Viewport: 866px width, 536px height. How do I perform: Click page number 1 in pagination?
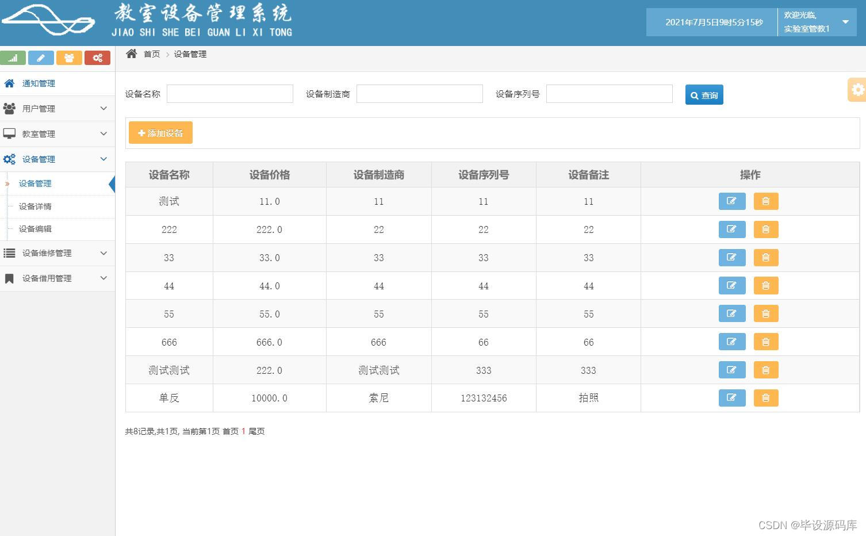243,431
